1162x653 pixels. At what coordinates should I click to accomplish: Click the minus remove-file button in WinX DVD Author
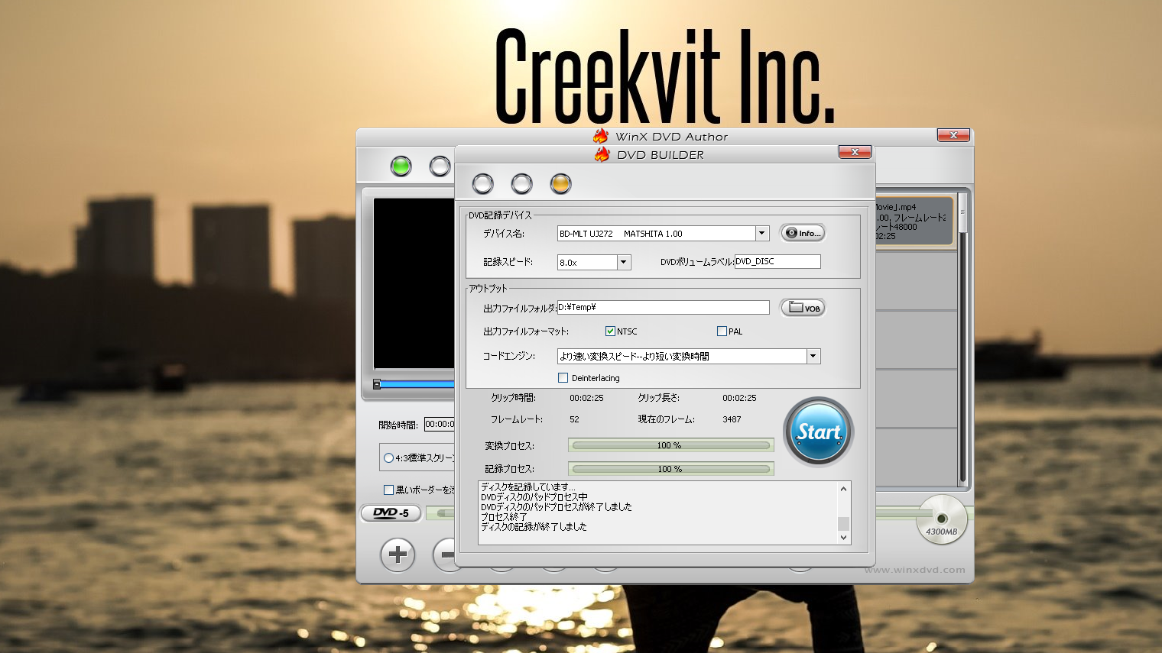pyautogui.click(x=445, y=554)
